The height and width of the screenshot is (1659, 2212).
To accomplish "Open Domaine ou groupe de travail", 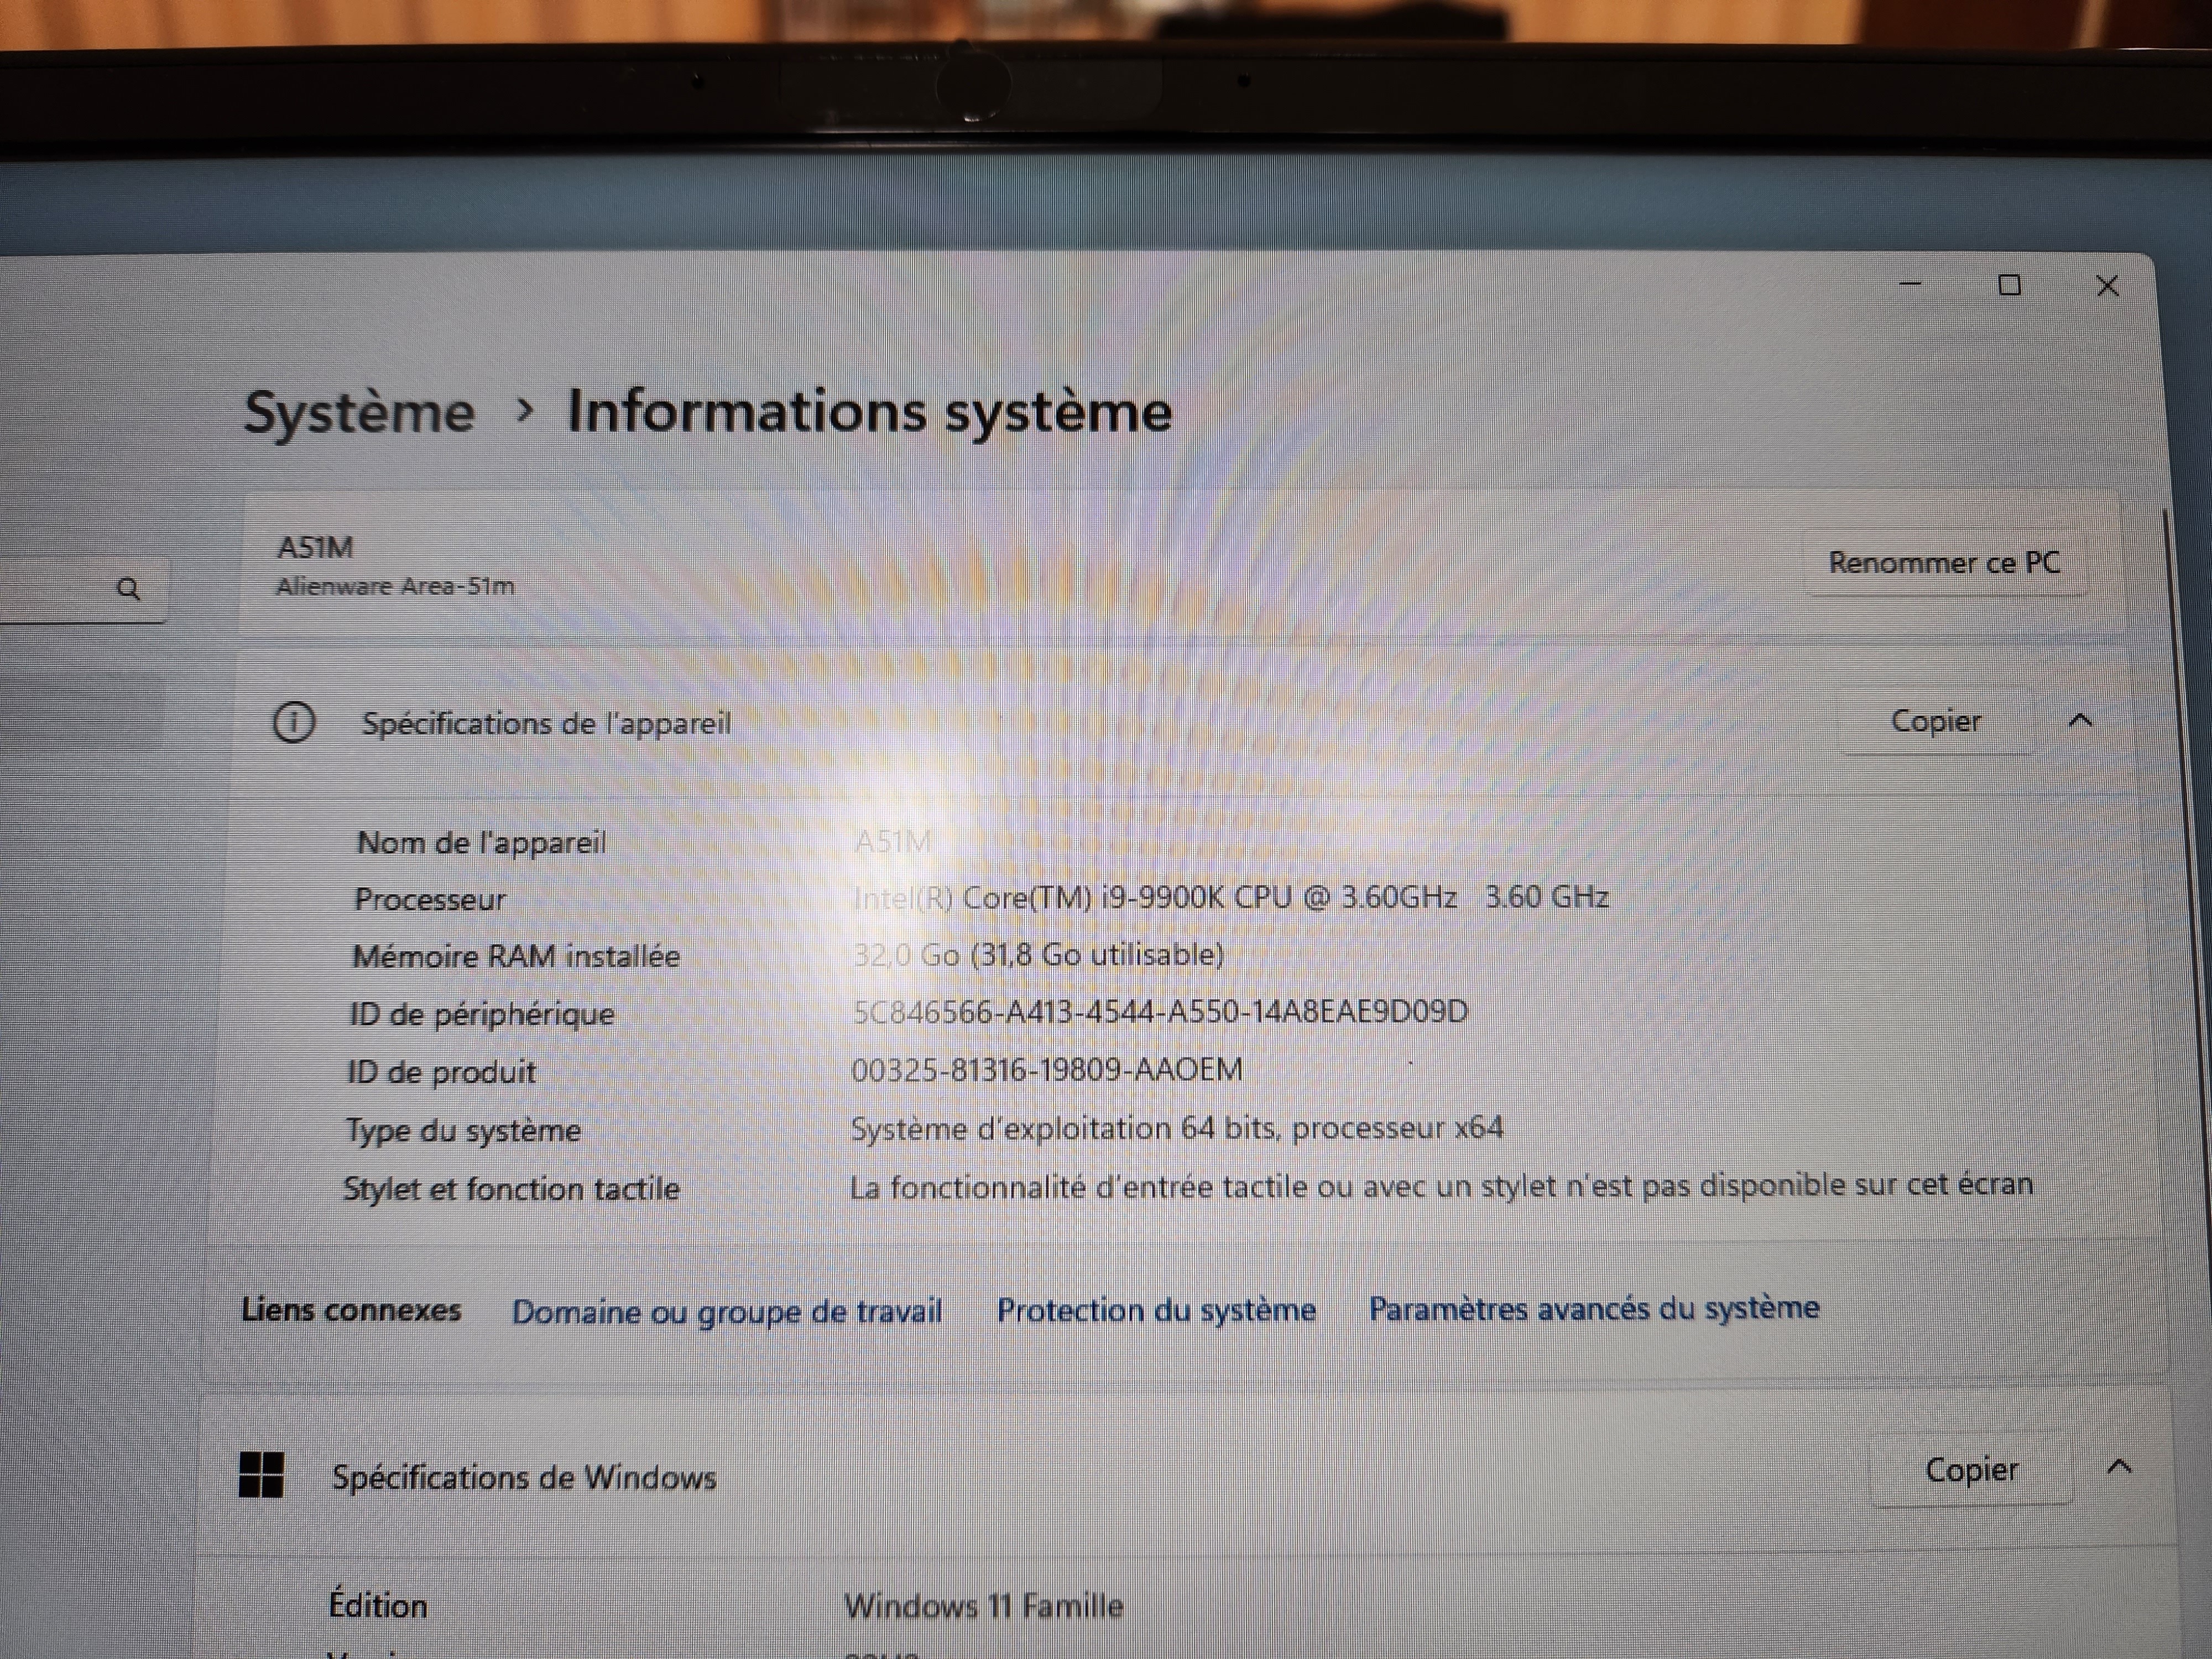I will pyautogui.click(x=727, y=1311).
